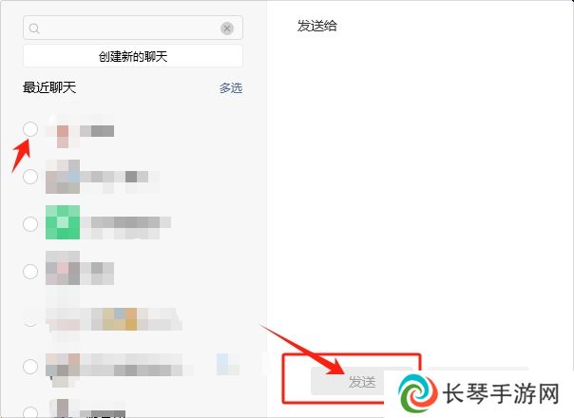Click the magnifier icon in search box
The width and height of the screenshot is (574, 418).
coord(34,28)
